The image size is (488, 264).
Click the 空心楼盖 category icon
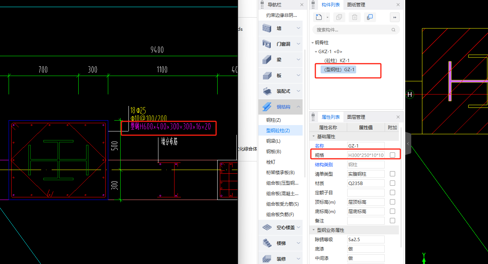[267, 227]
